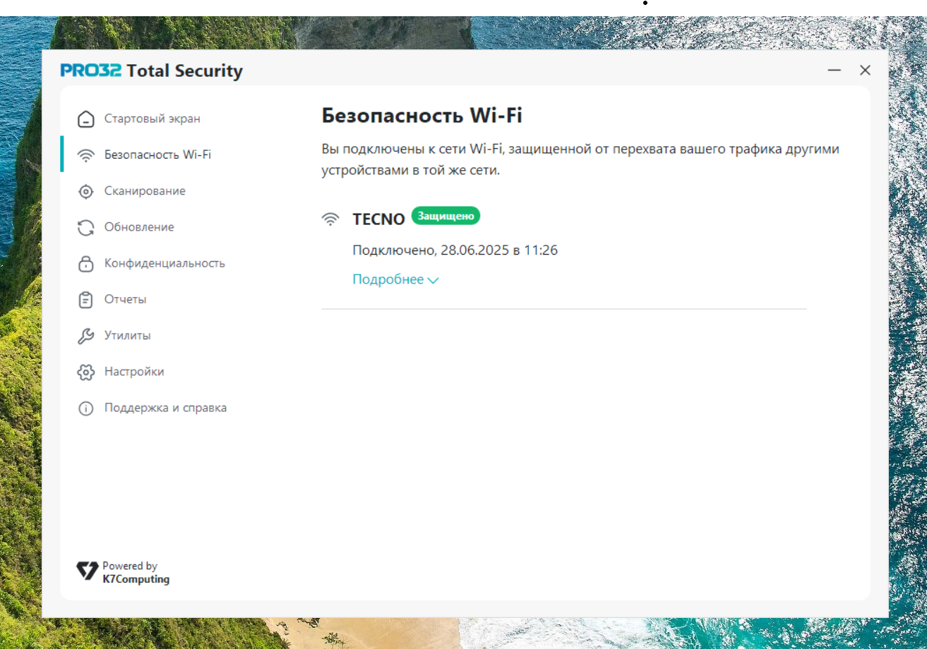The width and height of the screenshot is (927, 649).
Task: Close the PRO32 Total Security window
Action: point(865,71)
